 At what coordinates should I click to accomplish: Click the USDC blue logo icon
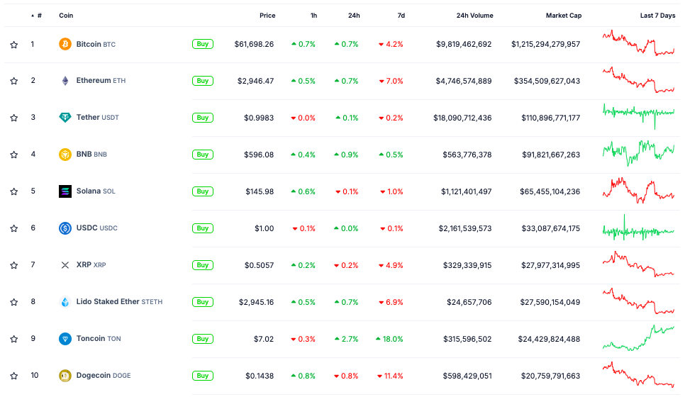pos(65,228)
